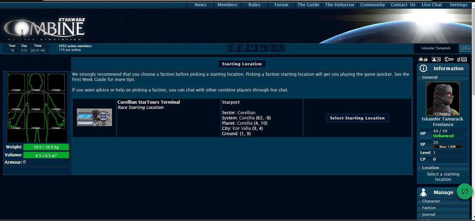Click the Manage person icon
This screenshot has height=221, width=475.
[x=423, y=192]
